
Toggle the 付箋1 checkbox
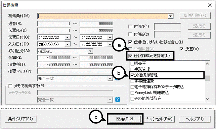130,26
